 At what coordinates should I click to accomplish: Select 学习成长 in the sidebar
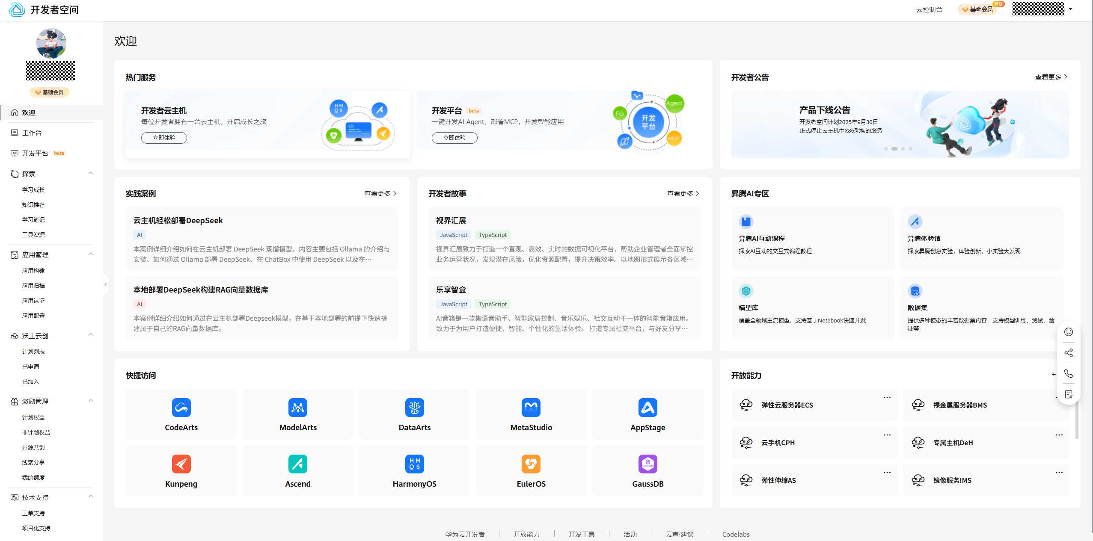33,189
